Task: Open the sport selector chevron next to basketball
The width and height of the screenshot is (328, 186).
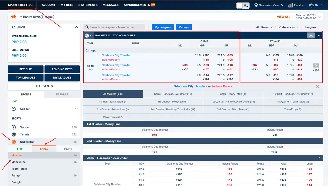Action: [91, 36]
